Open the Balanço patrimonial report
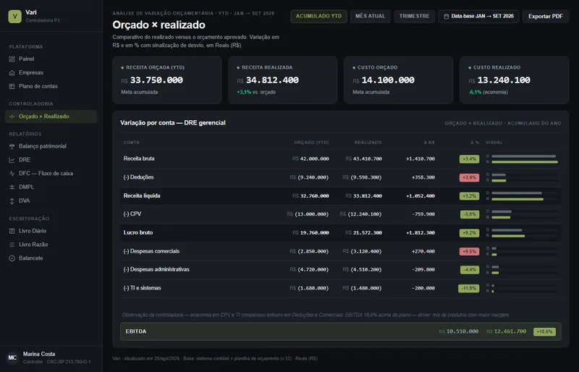The width and height of the screenshot is (579, 372). click(x=51, y=146)
